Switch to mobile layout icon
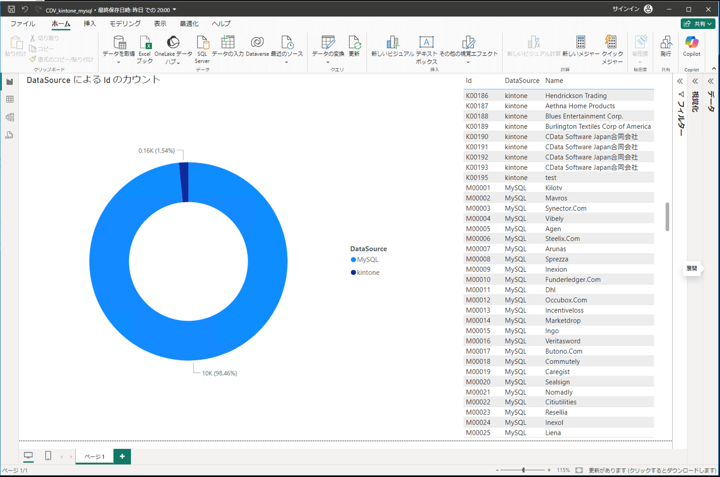Screen dimensions: 720x477 (x=48, y=456)
